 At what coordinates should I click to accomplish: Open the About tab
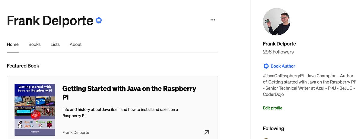(x=76, y=44)
